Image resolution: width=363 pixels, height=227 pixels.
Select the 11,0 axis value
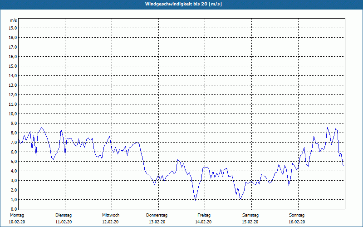[x=13, y=104]
